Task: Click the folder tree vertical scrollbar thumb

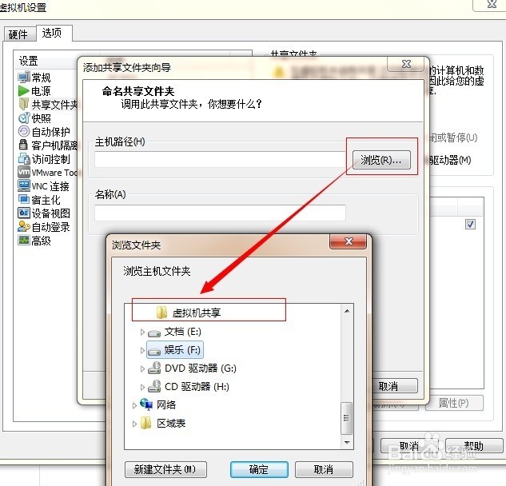Action: tap(347, 418)
